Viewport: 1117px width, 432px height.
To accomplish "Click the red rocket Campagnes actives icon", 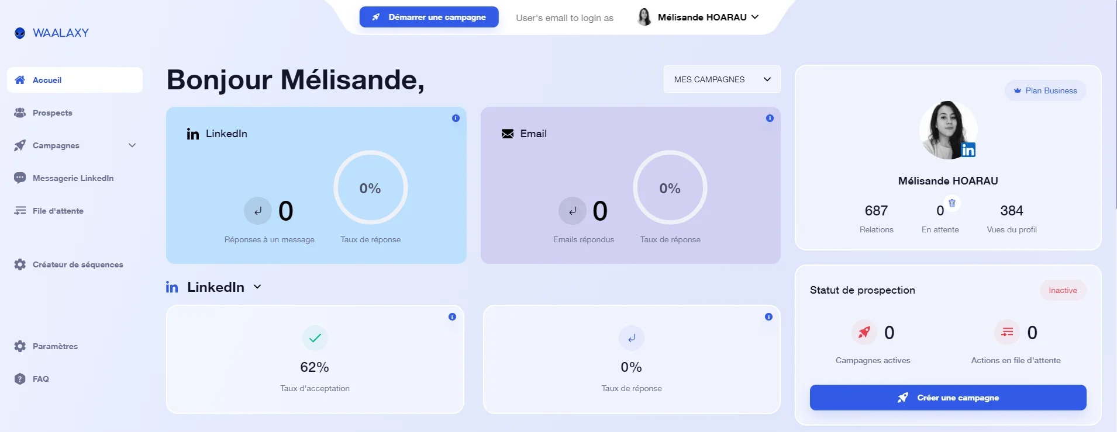I will point(864,332).
